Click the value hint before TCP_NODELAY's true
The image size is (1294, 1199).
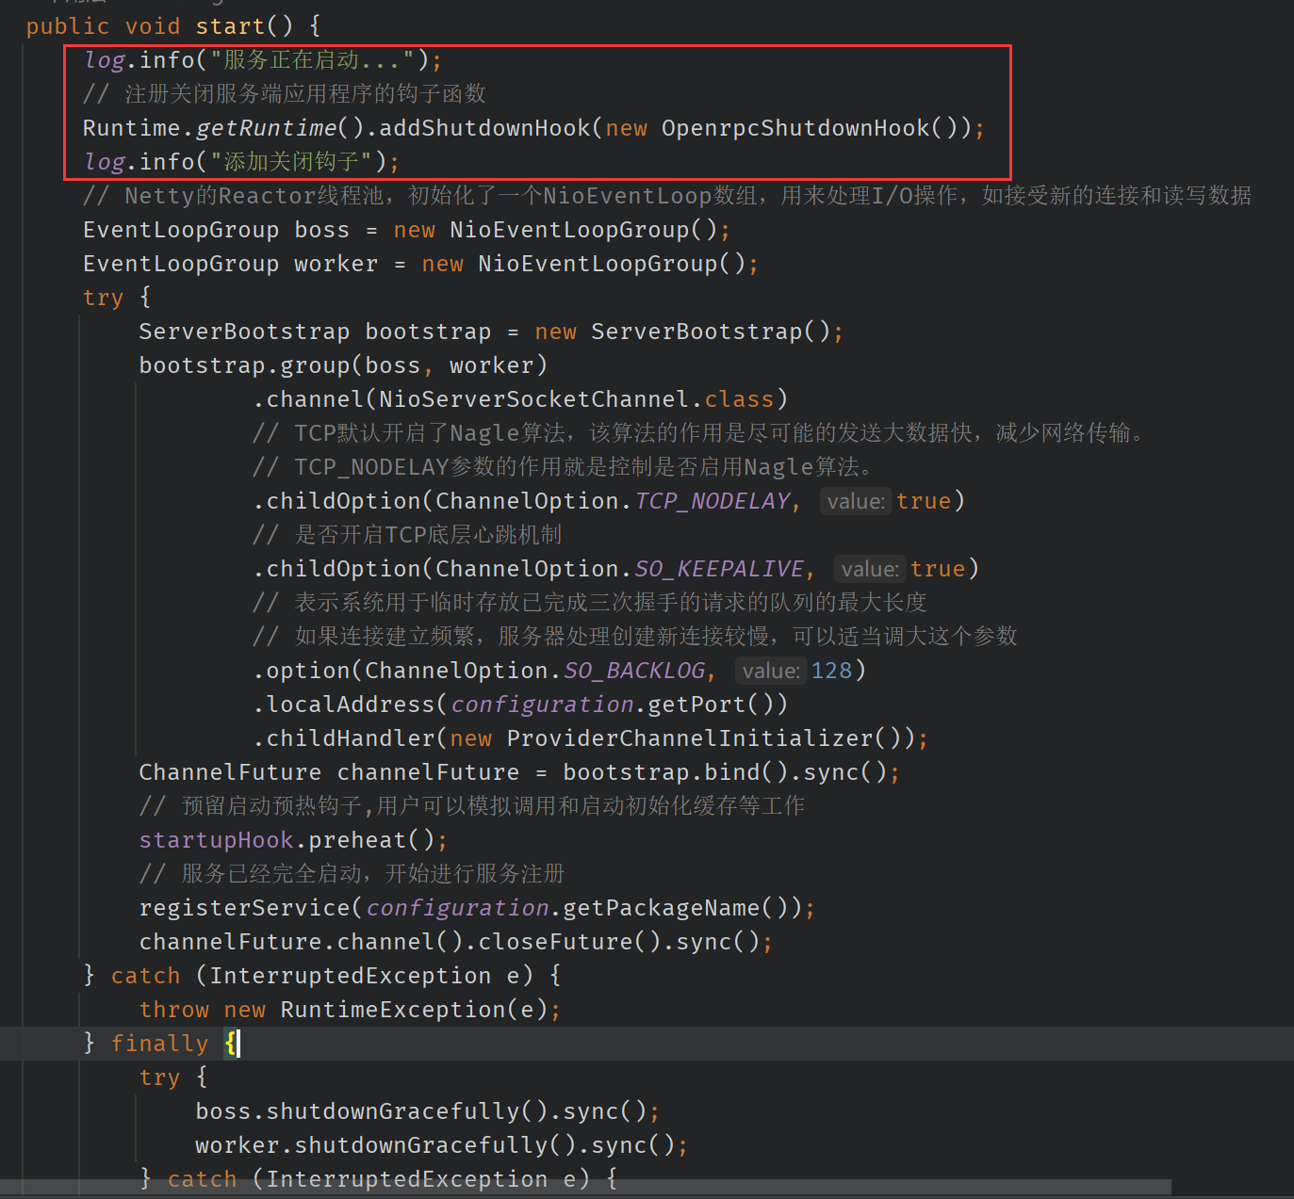click(x=855, y=501)
